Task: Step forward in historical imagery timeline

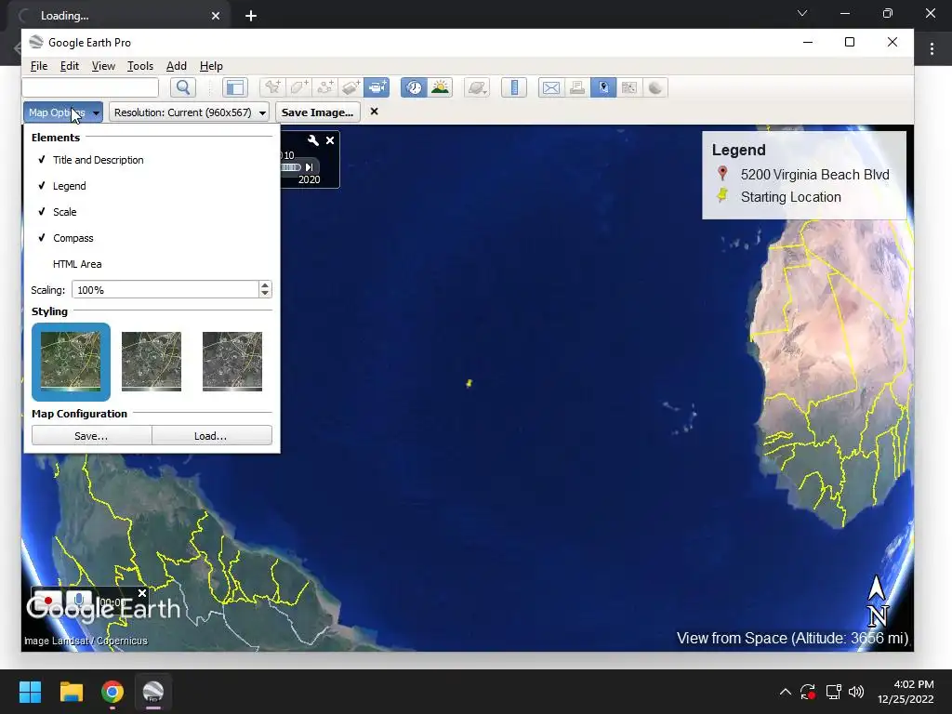Action: 309,167
